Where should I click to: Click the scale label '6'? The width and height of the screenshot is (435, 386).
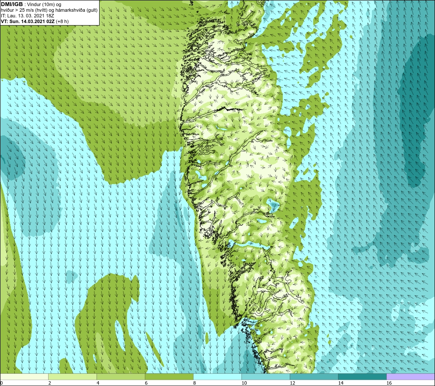click(146, 383)
